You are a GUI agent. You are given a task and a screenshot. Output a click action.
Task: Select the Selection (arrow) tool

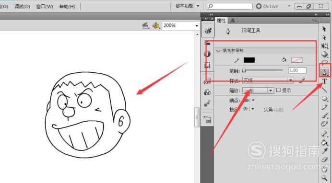coord(324,29)
